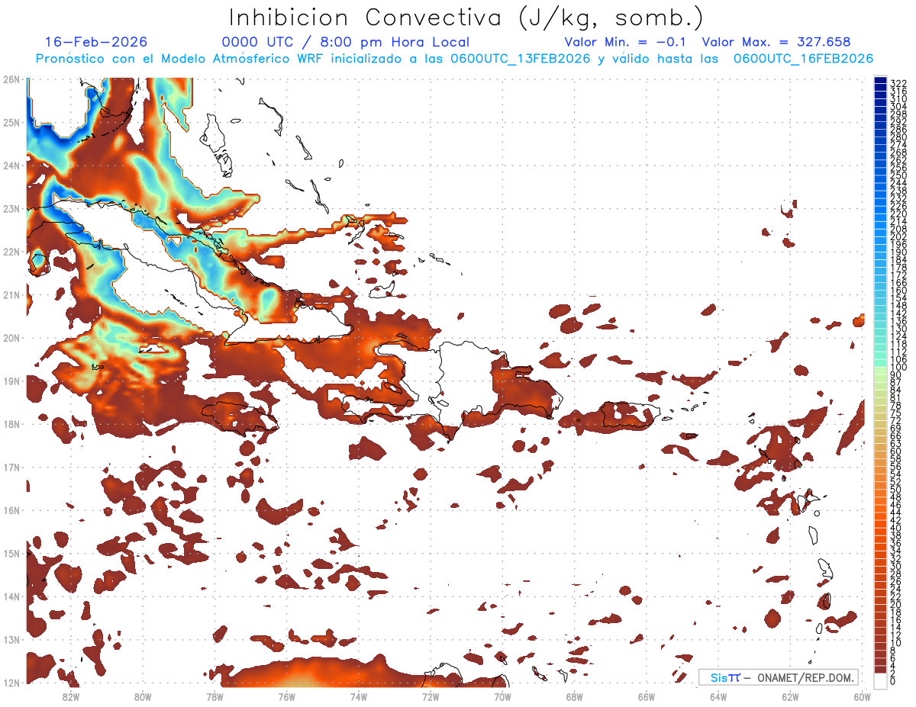
Task: Click the 82W longitude axis label
Action: [x=70, y=696]
